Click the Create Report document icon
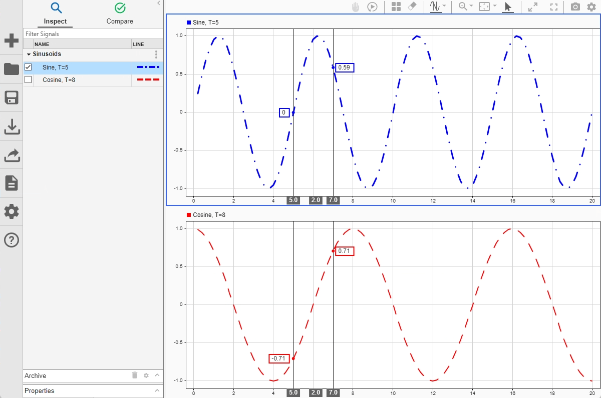Viewport: 601px width, 398px height. 11,183
